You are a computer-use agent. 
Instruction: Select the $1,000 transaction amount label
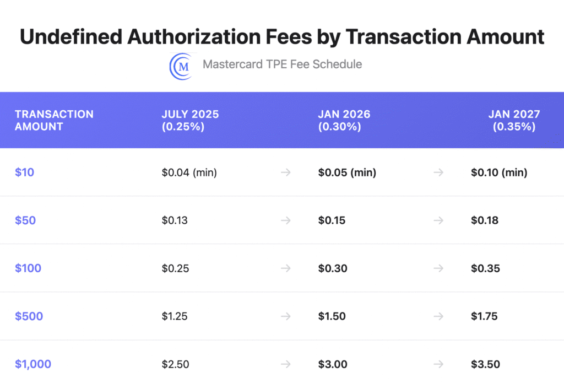click(x=33, y=364)
